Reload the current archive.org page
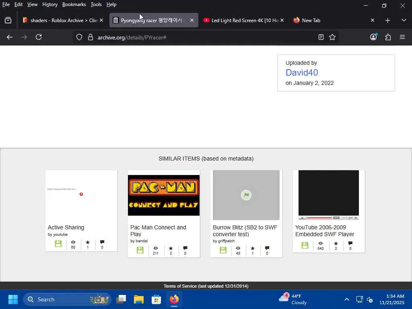Image resolution: width=412 pixels, height=309 pixels. point(39,37)
